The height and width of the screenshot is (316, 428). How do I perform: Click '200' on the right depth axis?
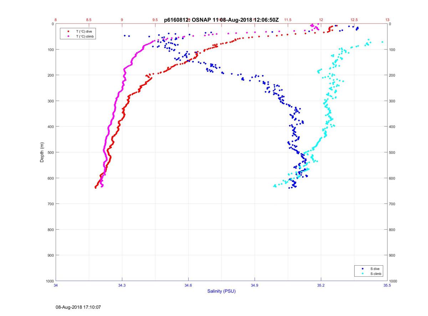click(392, 75)
